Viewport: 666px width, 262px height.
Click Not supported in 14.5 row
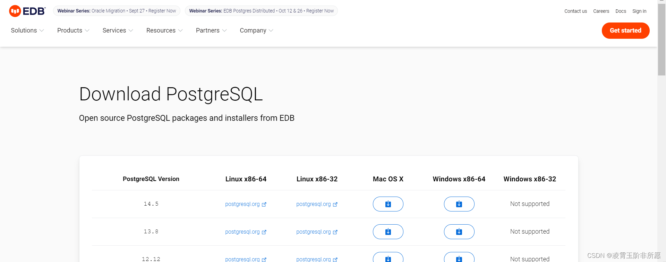click(x=530, y=204)
